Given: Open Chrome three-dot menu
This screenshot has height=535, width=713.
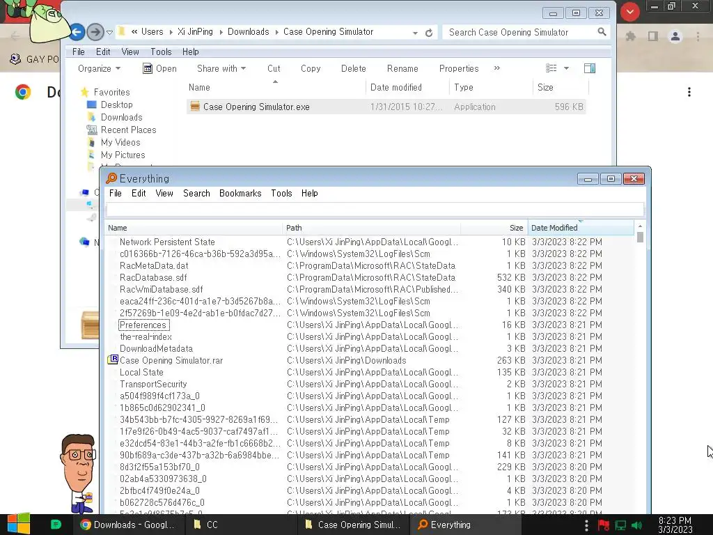Looking at the screenshot, I should click(x=698, y=36).
